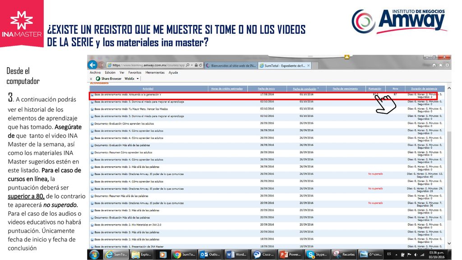Click the refresh icon in address bar

[201, 65]
